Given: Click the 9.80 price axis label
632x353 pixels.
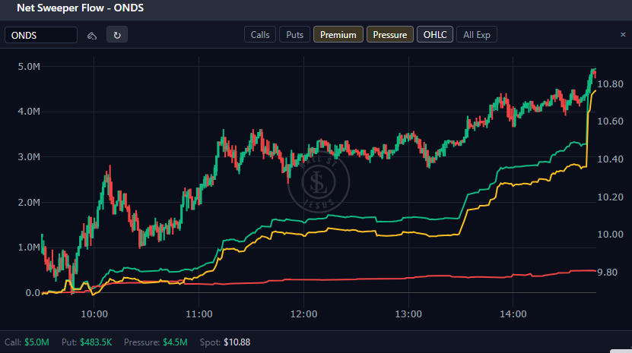Looking at the screenshot, I should [x=608, y=273].
